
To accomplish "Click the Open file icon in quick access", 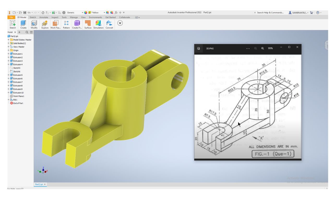I will (20, 13).
